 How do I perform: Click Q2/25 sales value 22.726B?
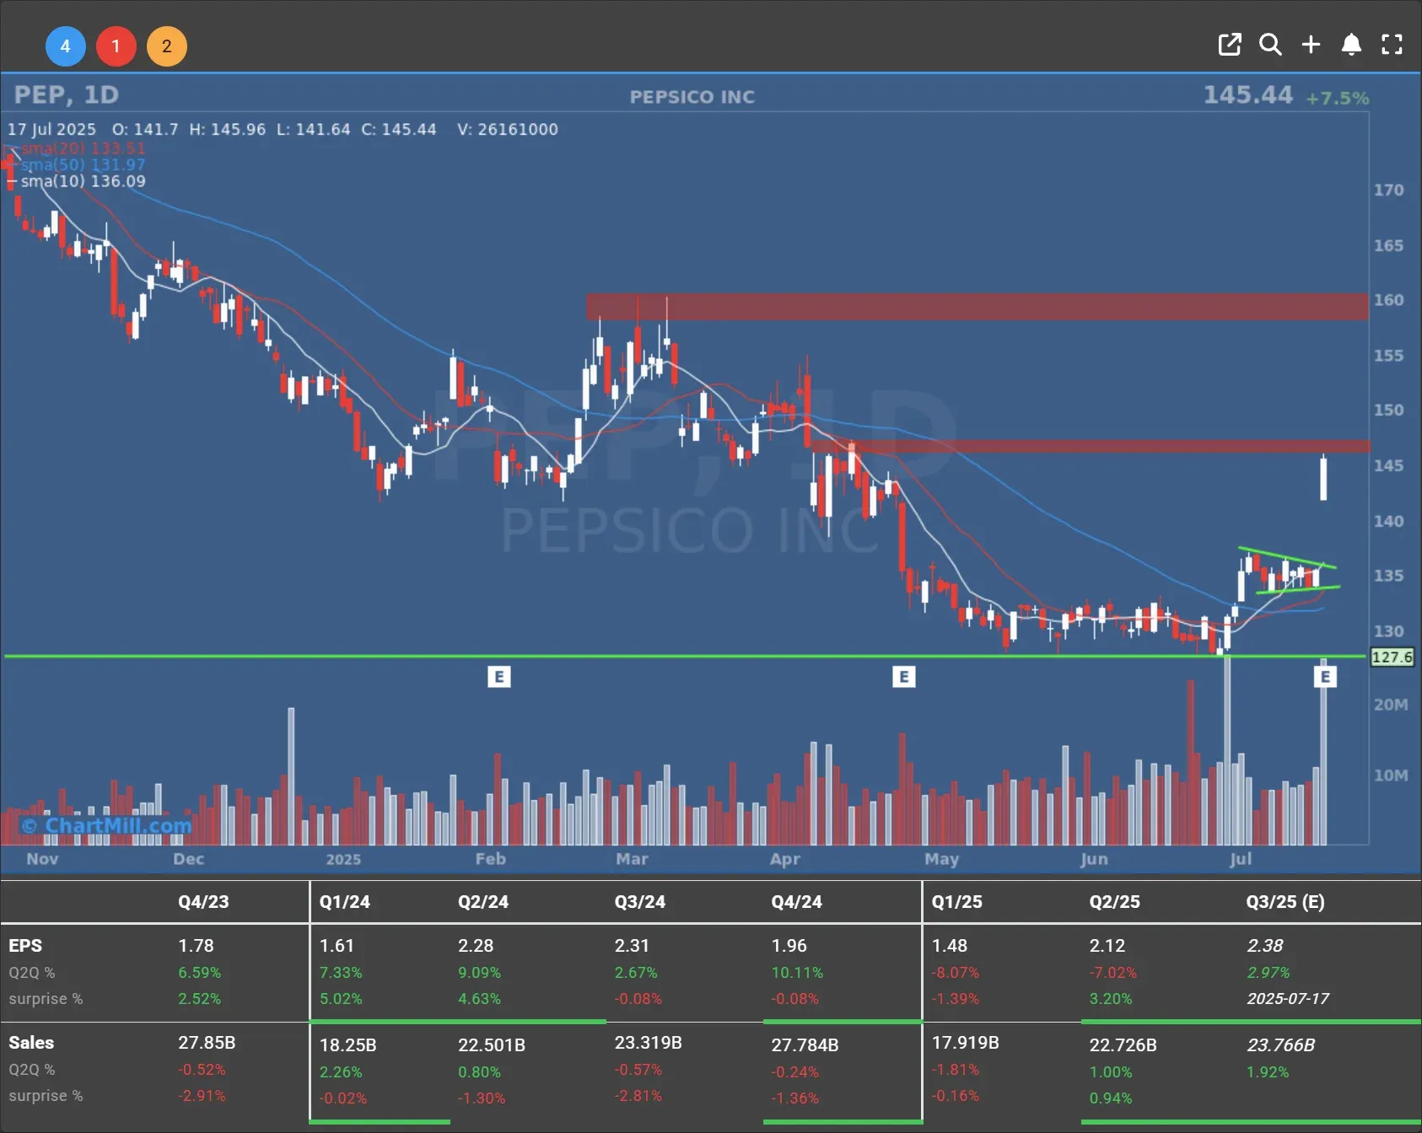(1123, 1045)
